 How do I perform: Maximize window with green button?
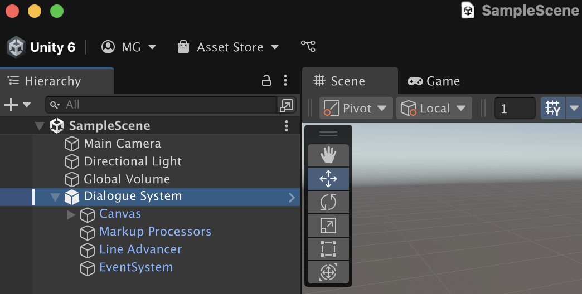[x=57, y=11]
